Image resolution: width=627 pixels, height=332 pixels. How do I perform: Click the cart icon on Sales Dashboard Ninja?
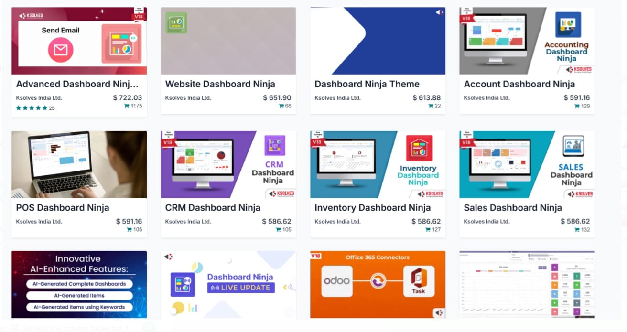coord(577,230)
